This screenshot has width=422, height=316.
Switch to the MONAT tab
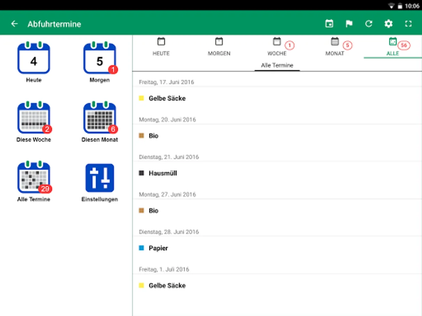click(335, 47)
